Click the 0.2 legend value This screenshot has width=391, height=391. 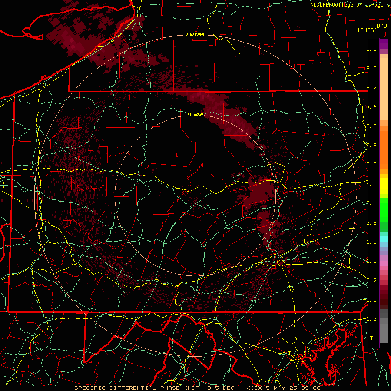(x=371, y=281)
